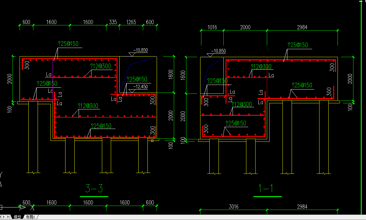Select -10.850 elevation in section 1-1
Screen dimensions: 366x220
218,51
